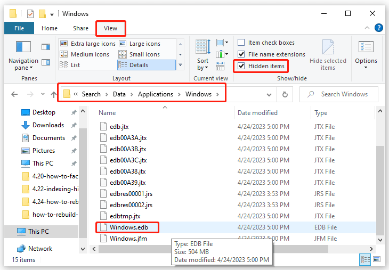Select Details layout

[x=147, y=65]
